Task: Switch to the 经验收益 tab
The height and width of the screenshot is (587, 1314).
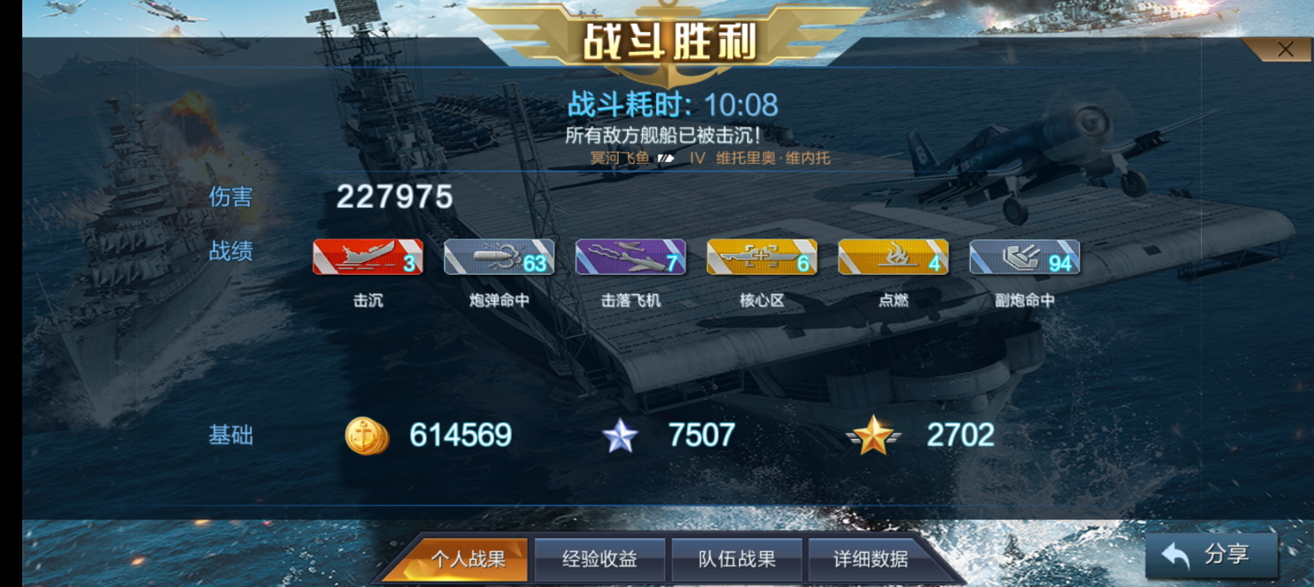Action: pos(599,559)
